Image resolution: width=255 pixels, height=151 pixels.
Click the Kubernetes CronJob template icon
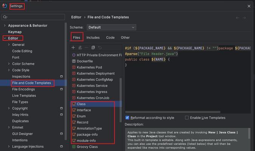(x=74, y=98)
